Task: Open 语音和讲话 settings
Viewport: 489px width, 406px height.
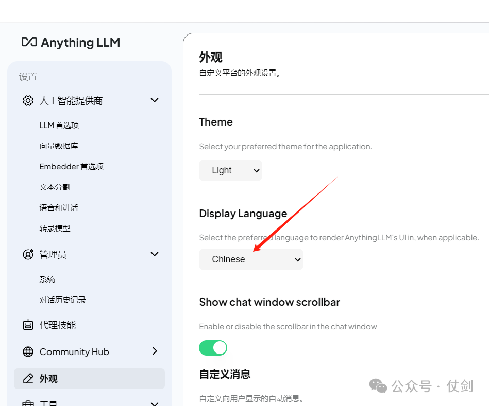Action: pos(59,208)
